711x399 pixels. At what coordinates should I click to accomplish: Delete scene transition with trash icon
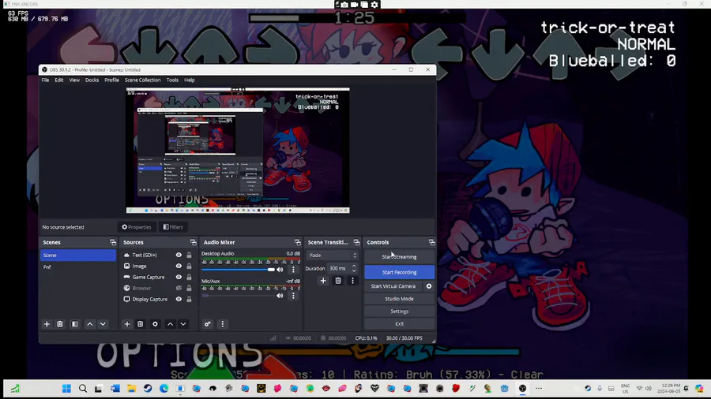338,281
